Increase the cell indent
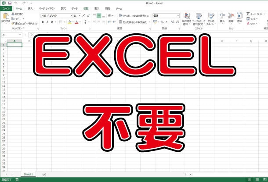 tap(114, 22)
